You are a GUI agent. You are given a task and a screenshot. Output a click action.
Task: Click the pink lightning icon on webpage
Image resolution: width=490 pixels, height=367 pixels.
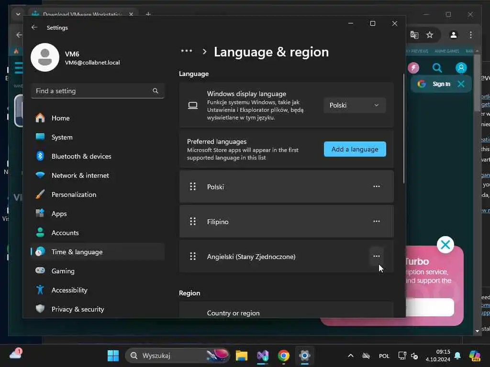pyautogui.click(x=413, y=68)
